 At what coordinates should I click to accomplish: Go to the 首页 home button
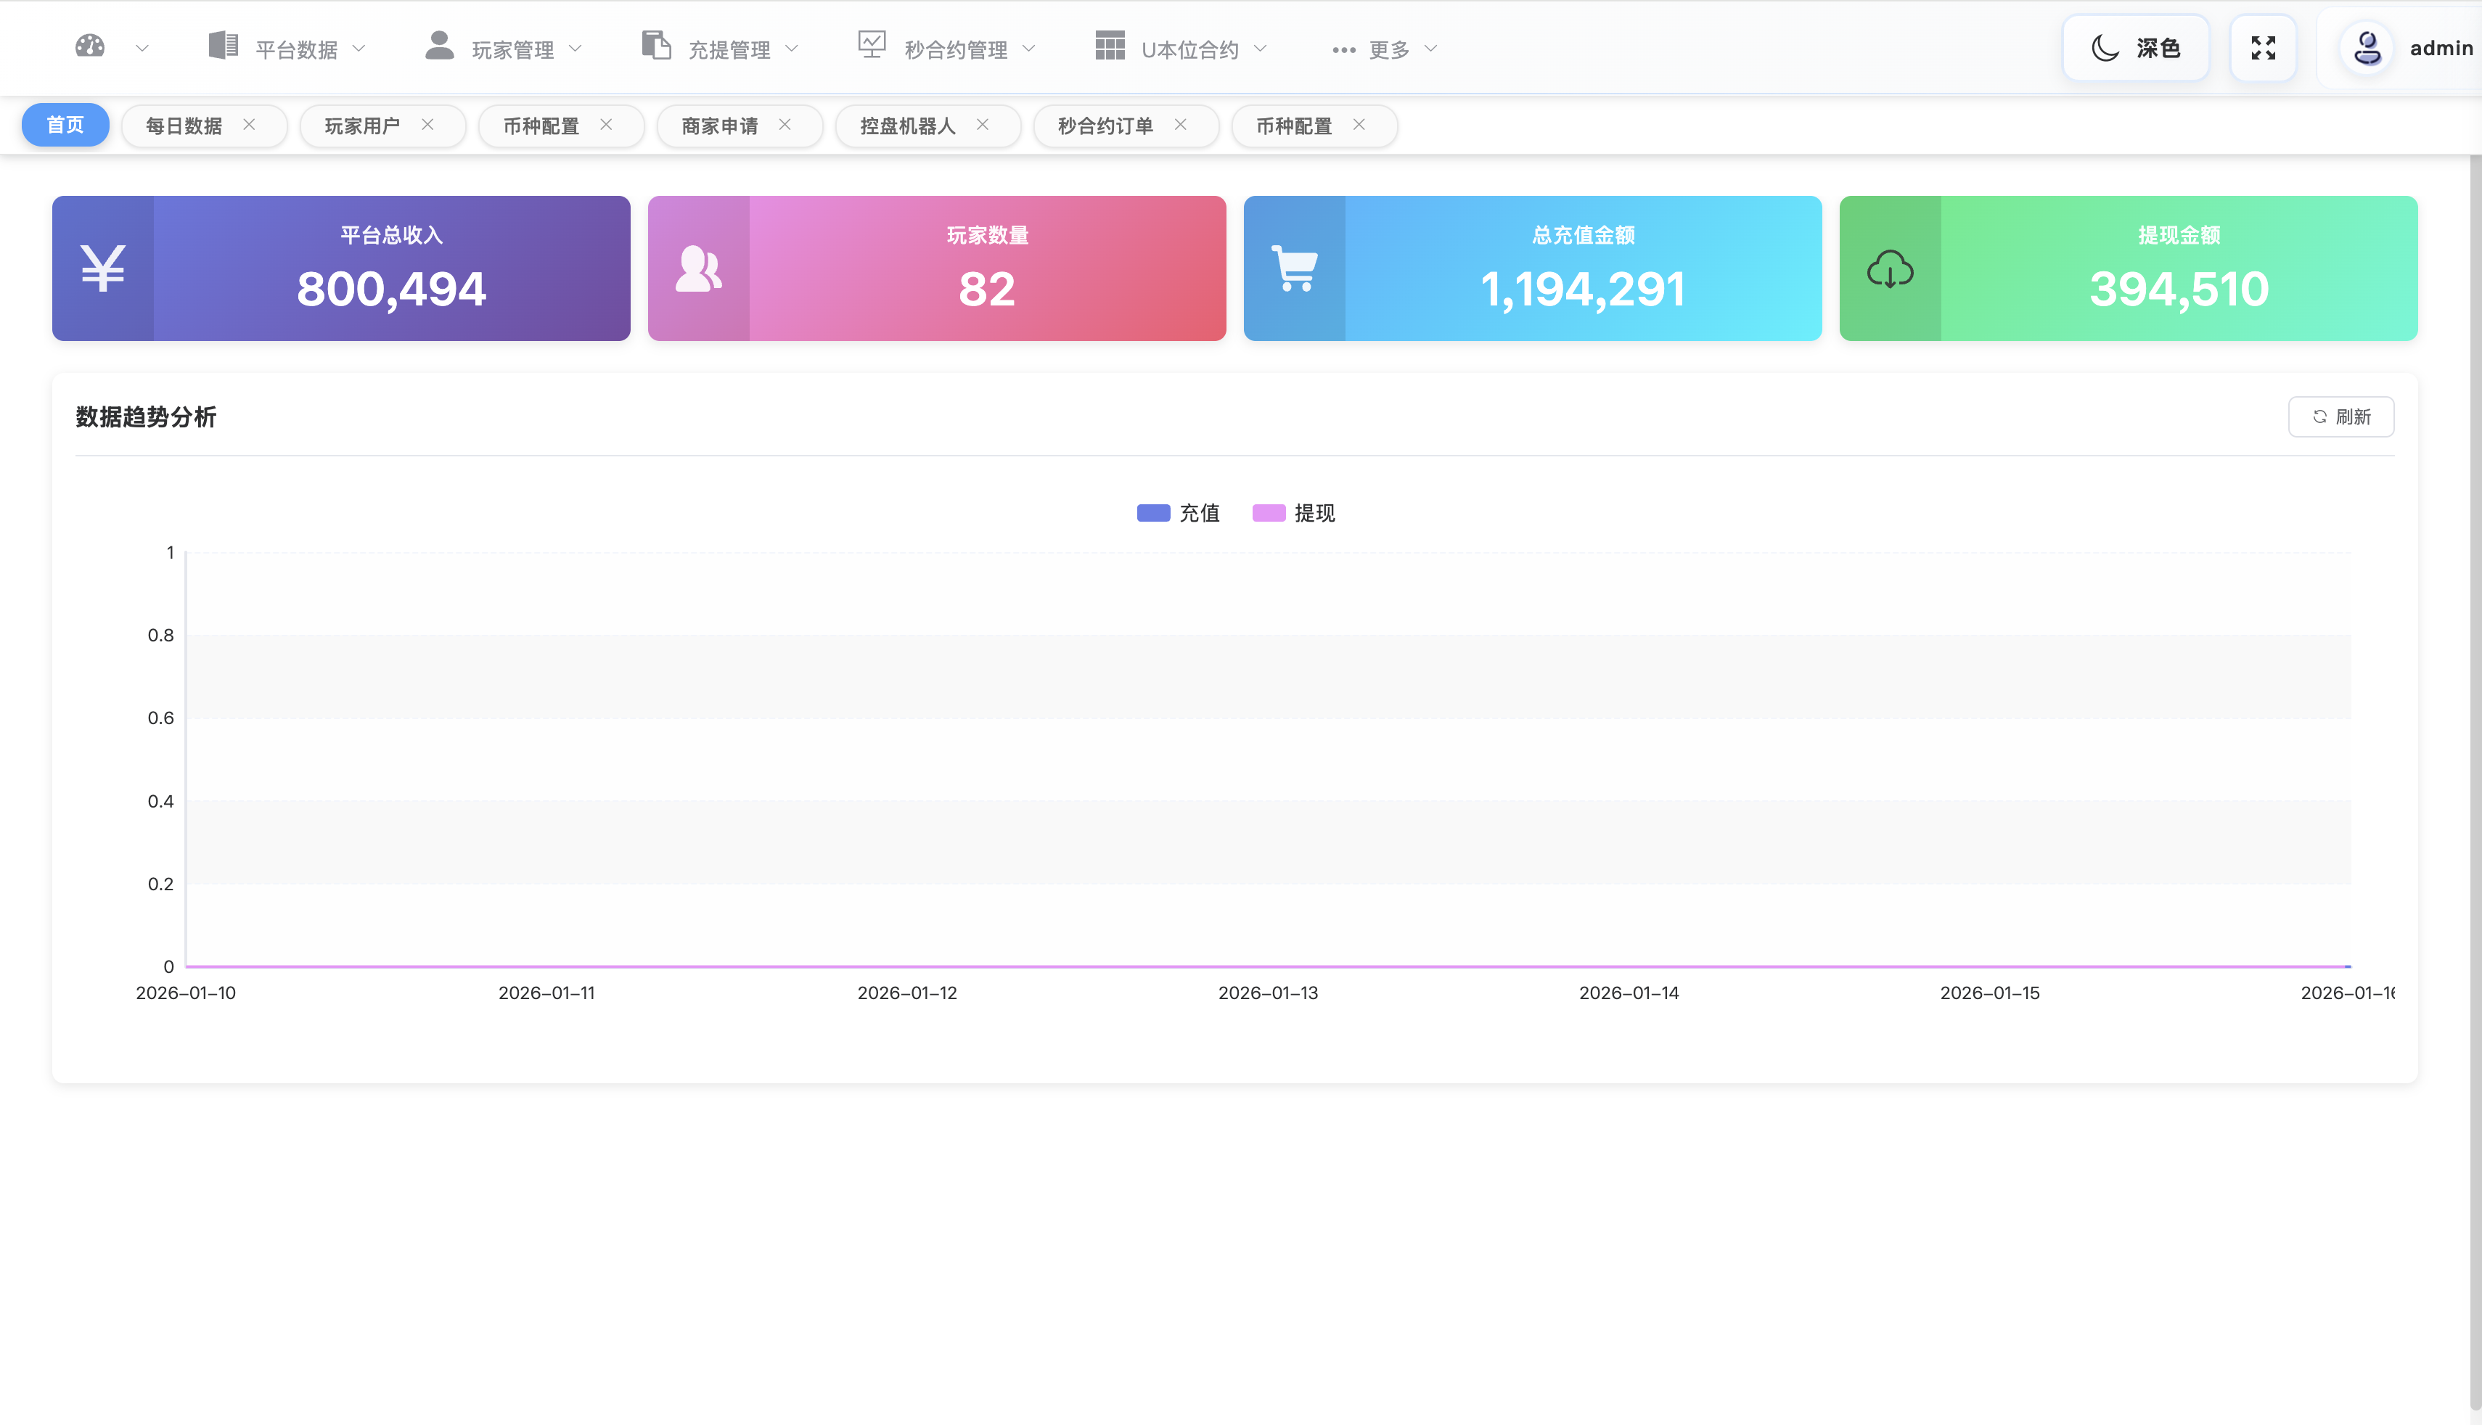tap(65, 124)
